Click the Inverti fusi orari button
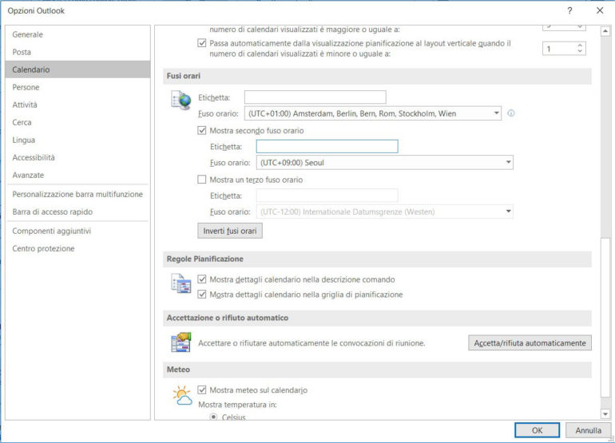 [x=230, y=231]
